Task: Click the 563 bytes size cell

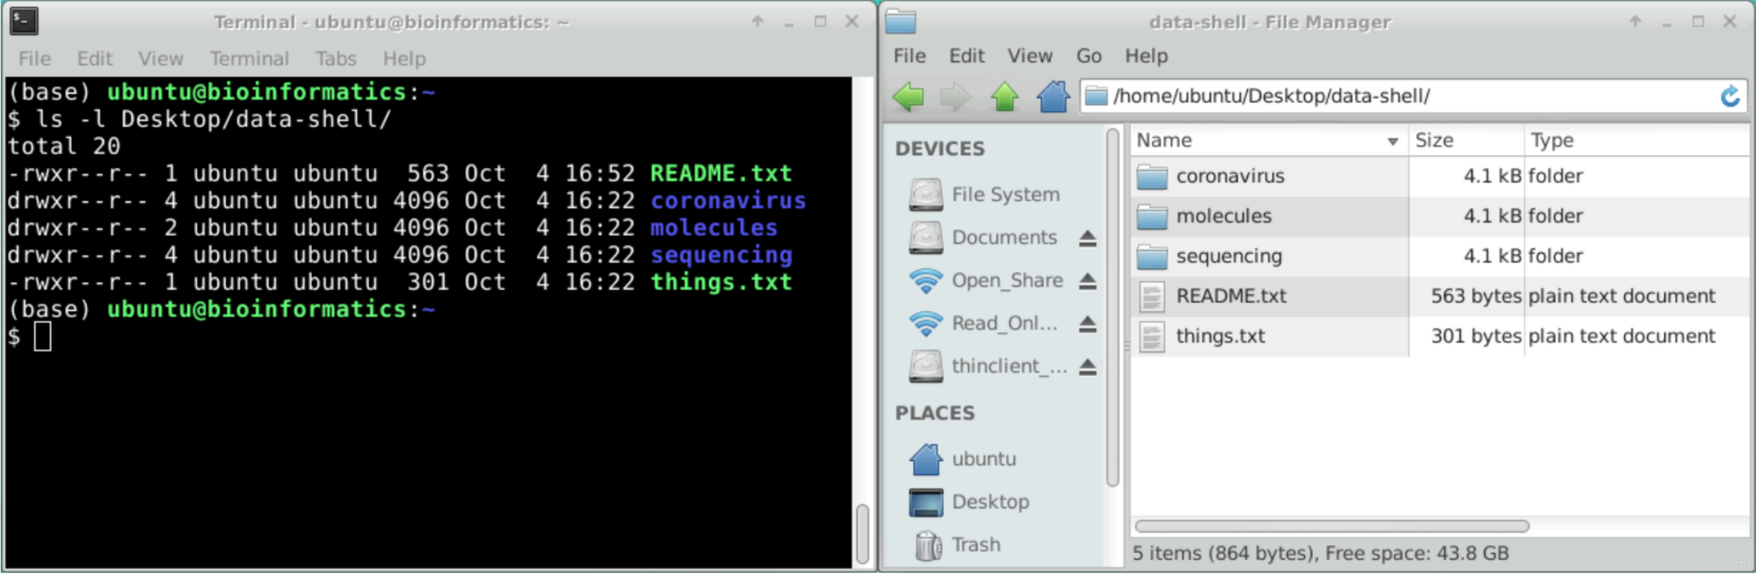Action: pos(1476,296)
